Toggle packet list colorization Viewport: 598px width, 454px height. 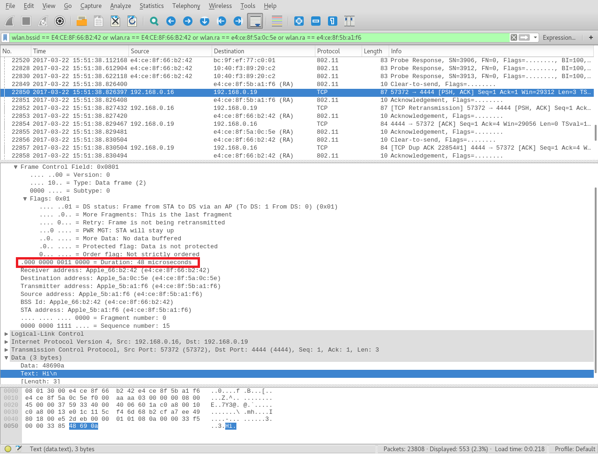(x=277, y=21)
